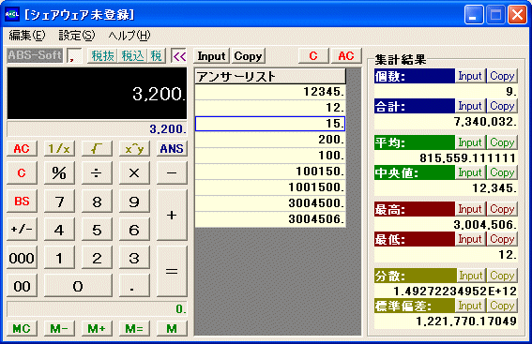The width and height of the screenshot is (532, 344).
Task: Click the plus key
Action: [x=172, y=216]
